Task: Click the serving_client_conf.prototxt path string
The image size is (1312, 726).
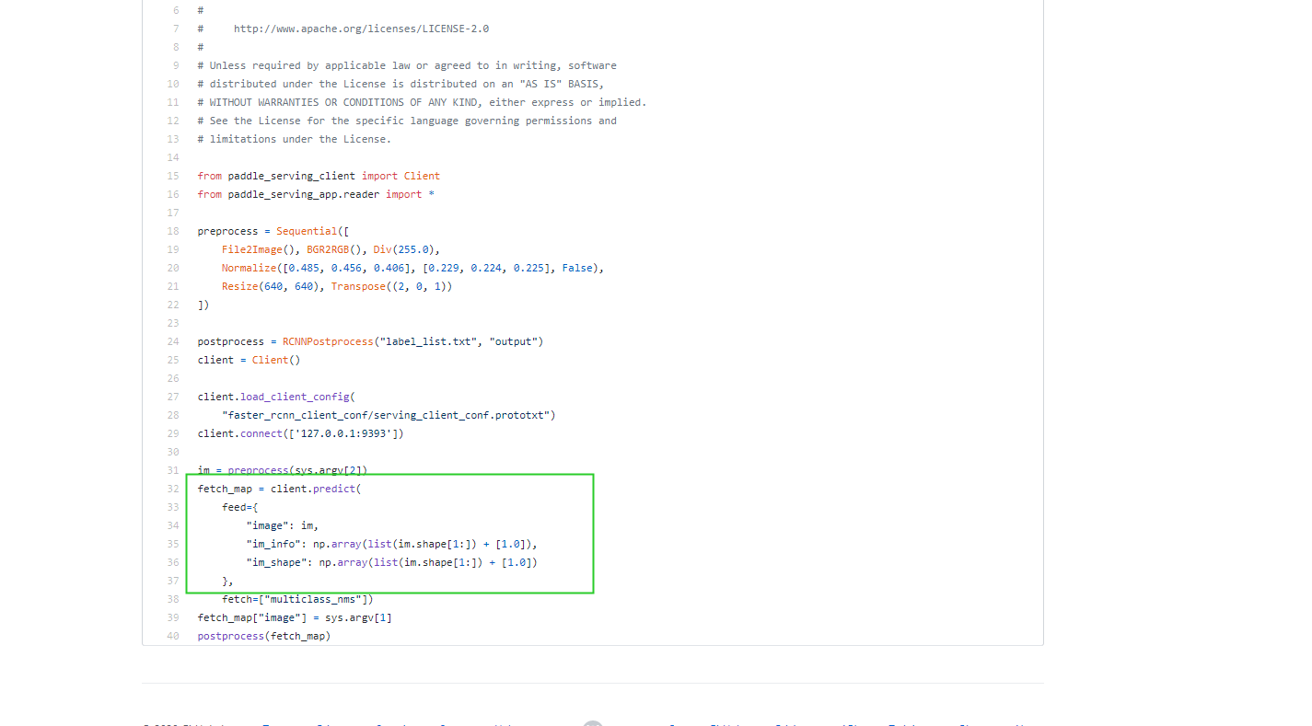Action: 386,415
